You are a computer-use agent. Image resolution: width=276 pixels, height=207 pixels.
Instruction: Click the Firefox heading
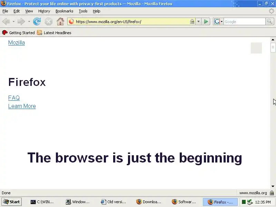pos(27,82)
